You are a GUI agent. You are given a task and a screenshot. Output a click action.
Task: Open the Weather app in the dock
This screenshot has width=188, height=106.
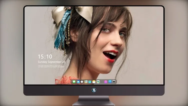pos(78,82)
